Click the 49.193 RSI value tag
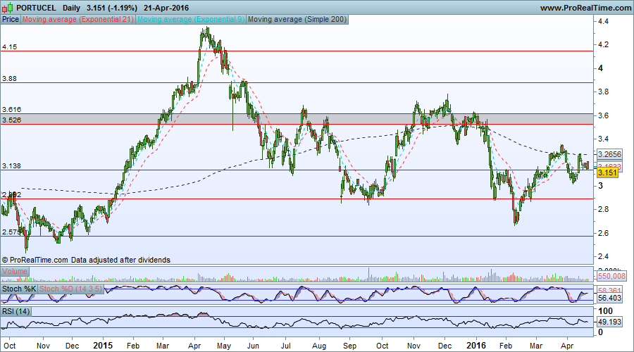Viewport: 634px width, 352px height. (x=609, y=322)
